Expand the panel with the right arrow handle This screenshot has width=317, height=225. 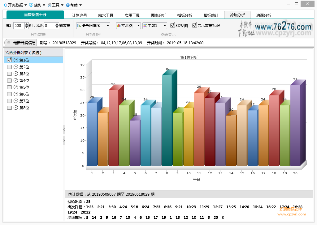tap(64, 141)
